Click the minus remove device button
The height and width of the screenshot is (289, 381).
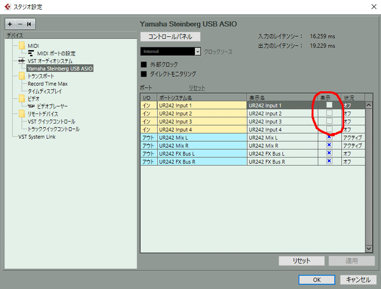[20, 24]
